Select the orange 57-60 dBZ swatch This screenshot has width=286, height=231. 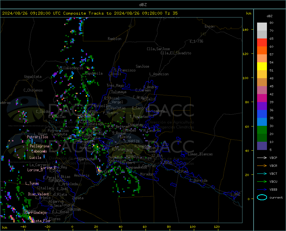[262, 51]
